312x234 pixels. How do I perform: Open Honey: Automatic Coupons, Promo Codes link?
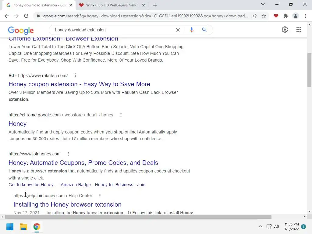pyautogui.click(x=83, y=163)
